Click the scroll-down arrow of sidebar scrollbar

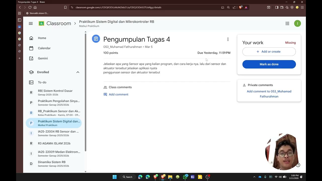point(86,172)
